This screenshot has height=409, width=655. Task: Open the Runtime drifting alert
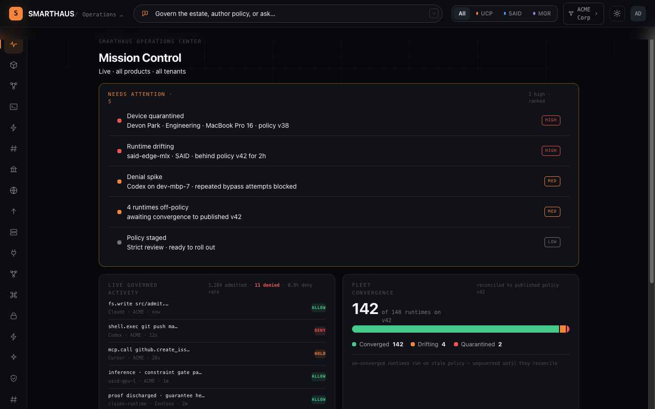tap(339, 151)
